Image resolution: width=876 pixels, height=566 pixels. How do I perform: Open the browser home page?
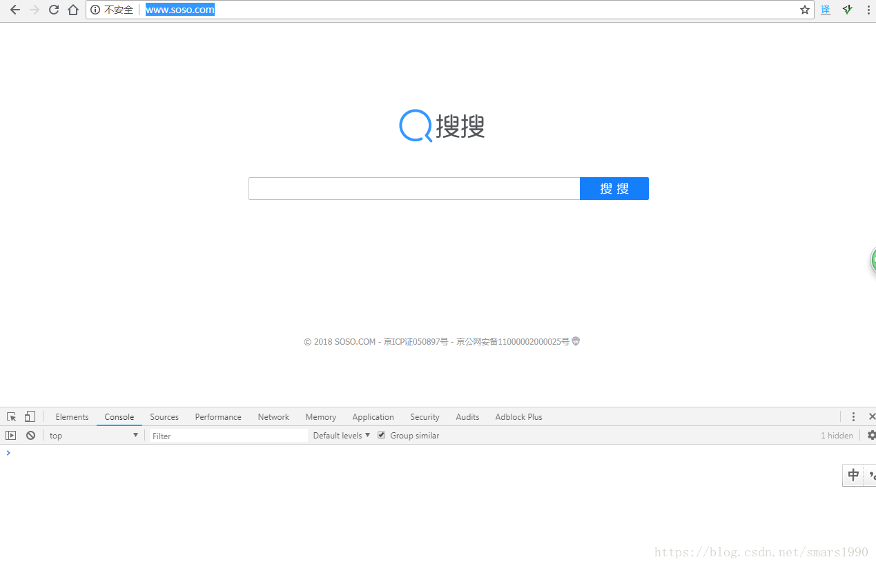[x=73, y=10]
